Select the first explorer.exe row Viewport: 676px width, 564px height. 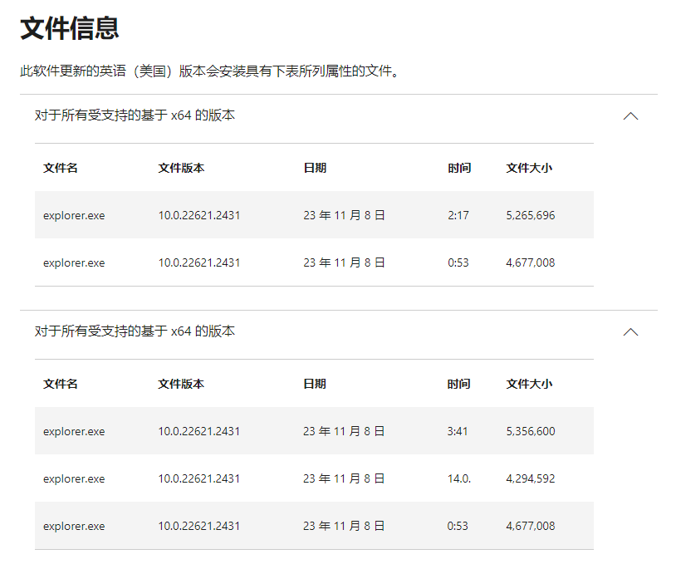73,214
